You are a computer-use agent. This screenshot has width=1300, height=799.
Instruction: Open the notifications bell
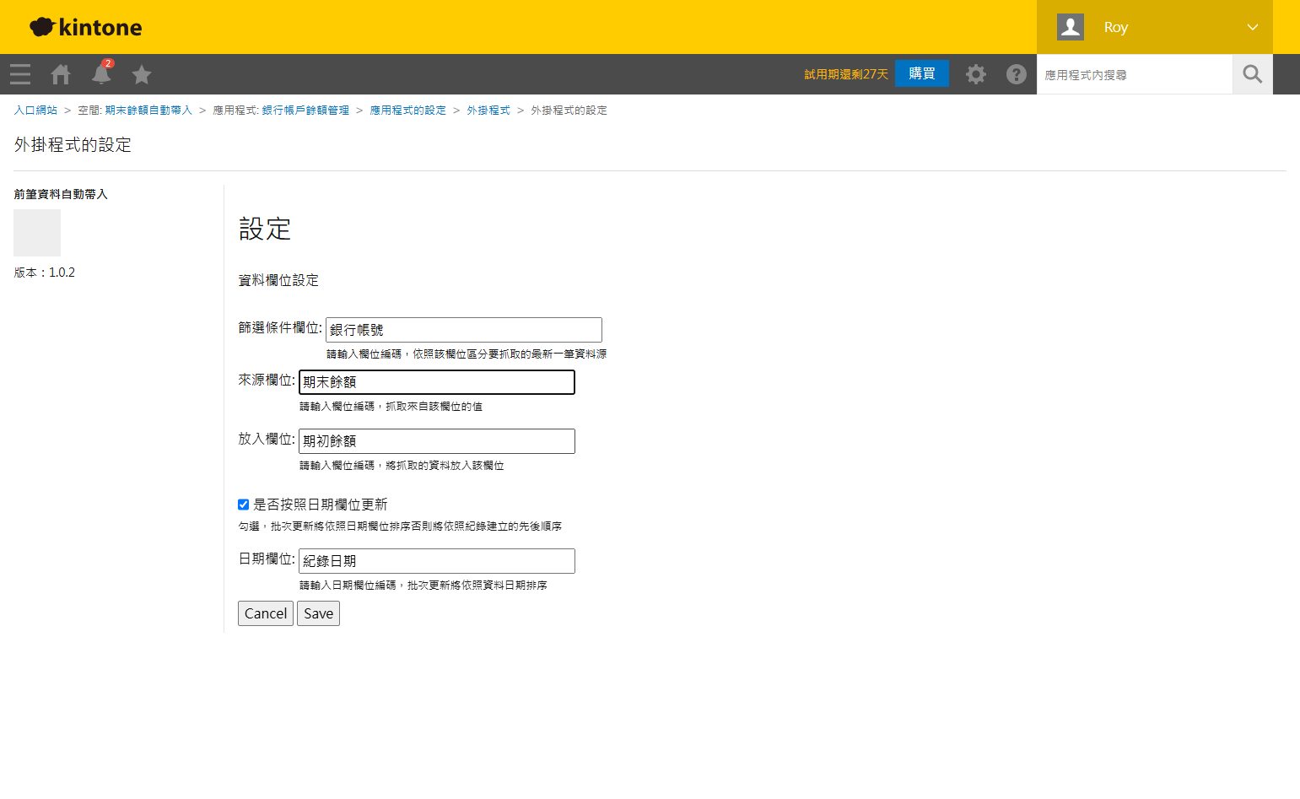tap(101, 73)
